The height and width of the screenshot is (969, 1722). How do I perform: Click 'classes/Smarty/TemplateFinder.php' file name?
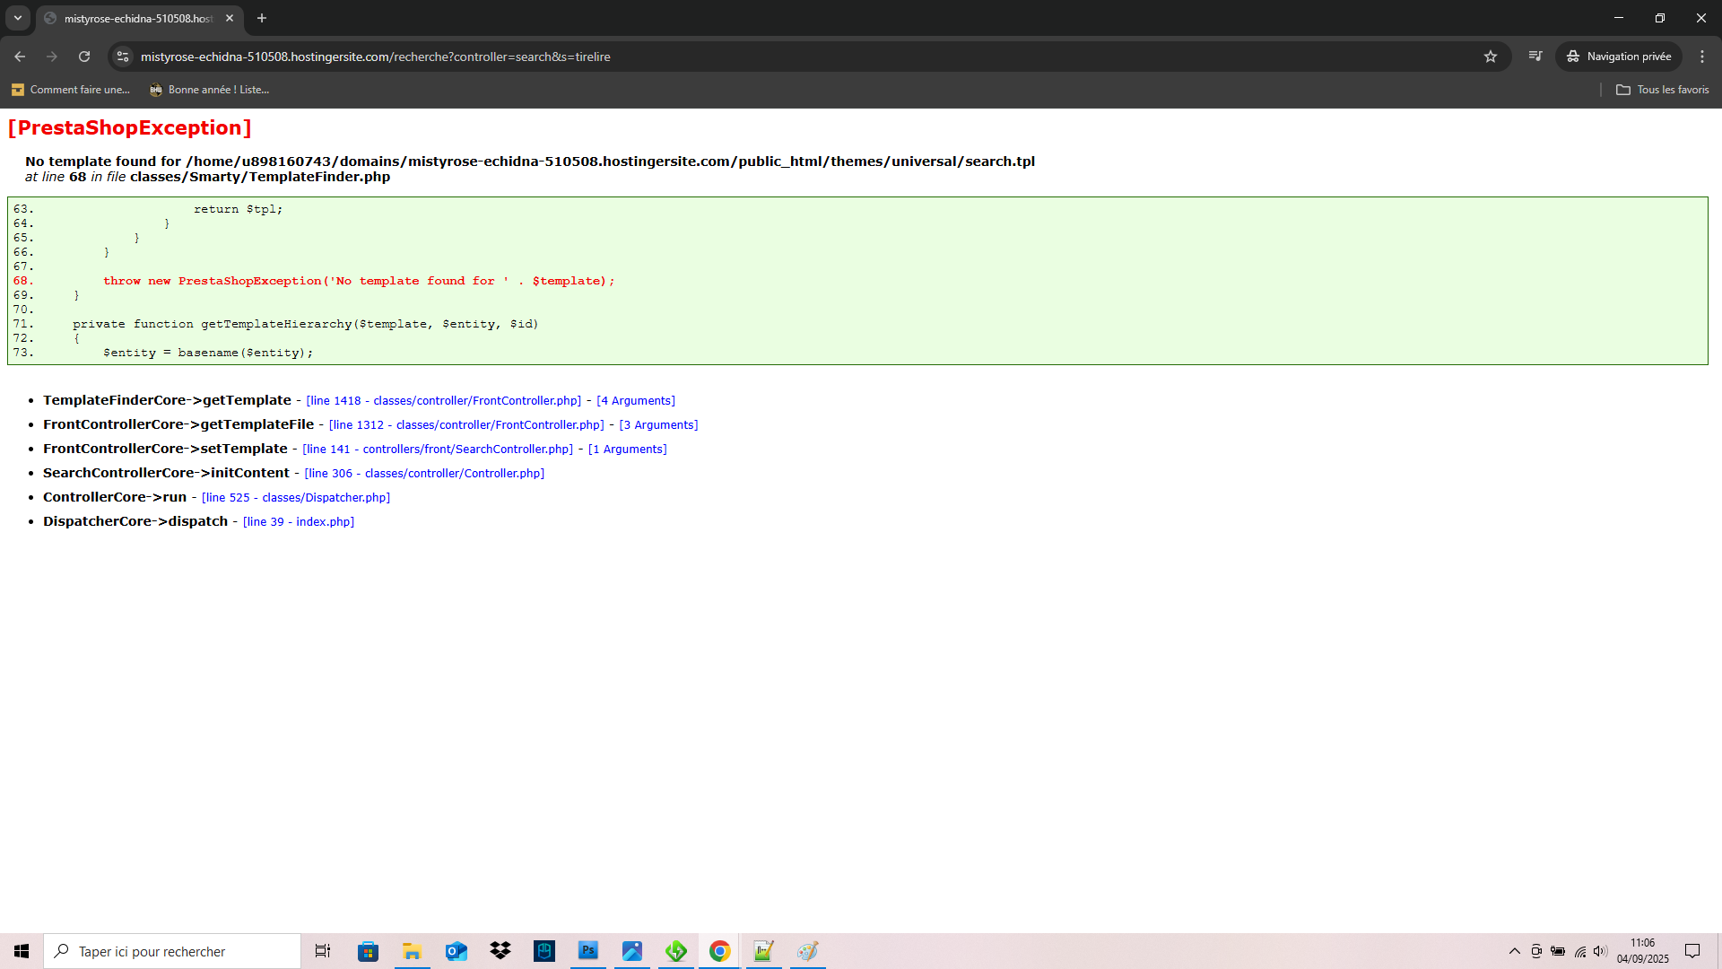click(260, 177)
